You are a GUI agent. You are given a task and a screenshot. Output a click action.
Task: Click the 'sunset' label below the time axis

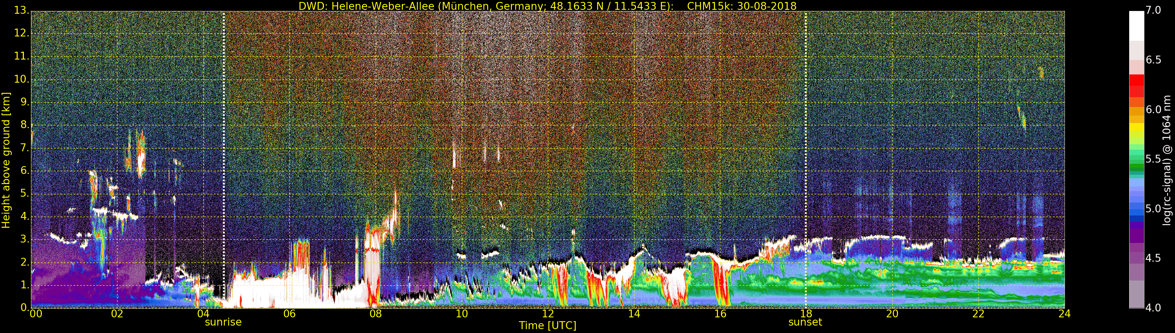point(805,322)
